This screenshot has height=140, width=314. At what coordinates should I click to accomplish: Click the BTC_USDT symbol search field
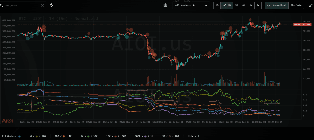[21, 6]
